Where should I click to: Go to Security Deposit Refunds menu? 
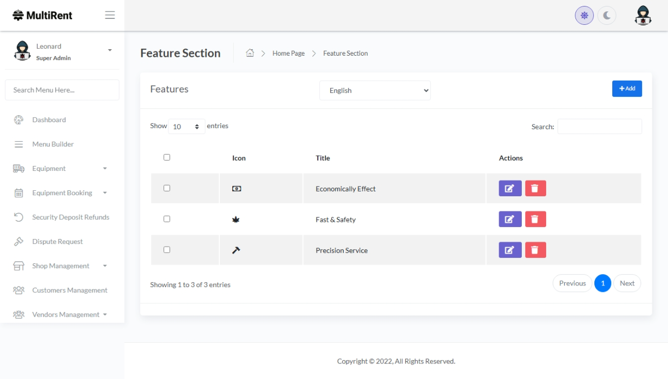(x=70, y=217)
